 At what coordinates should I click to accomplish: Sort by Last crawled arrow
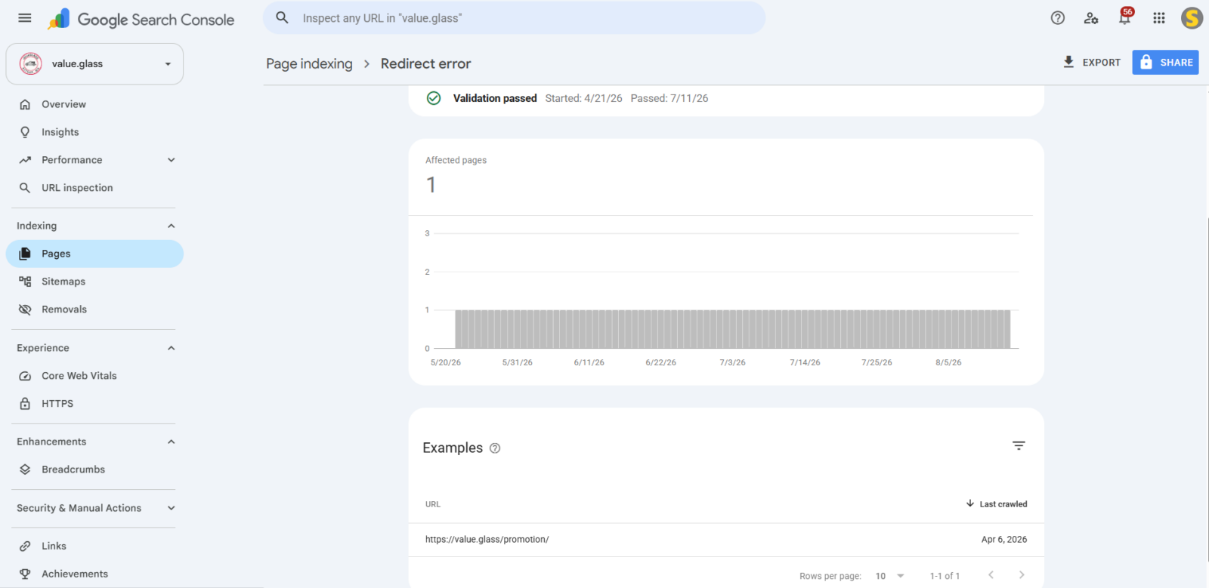[970, 503]
